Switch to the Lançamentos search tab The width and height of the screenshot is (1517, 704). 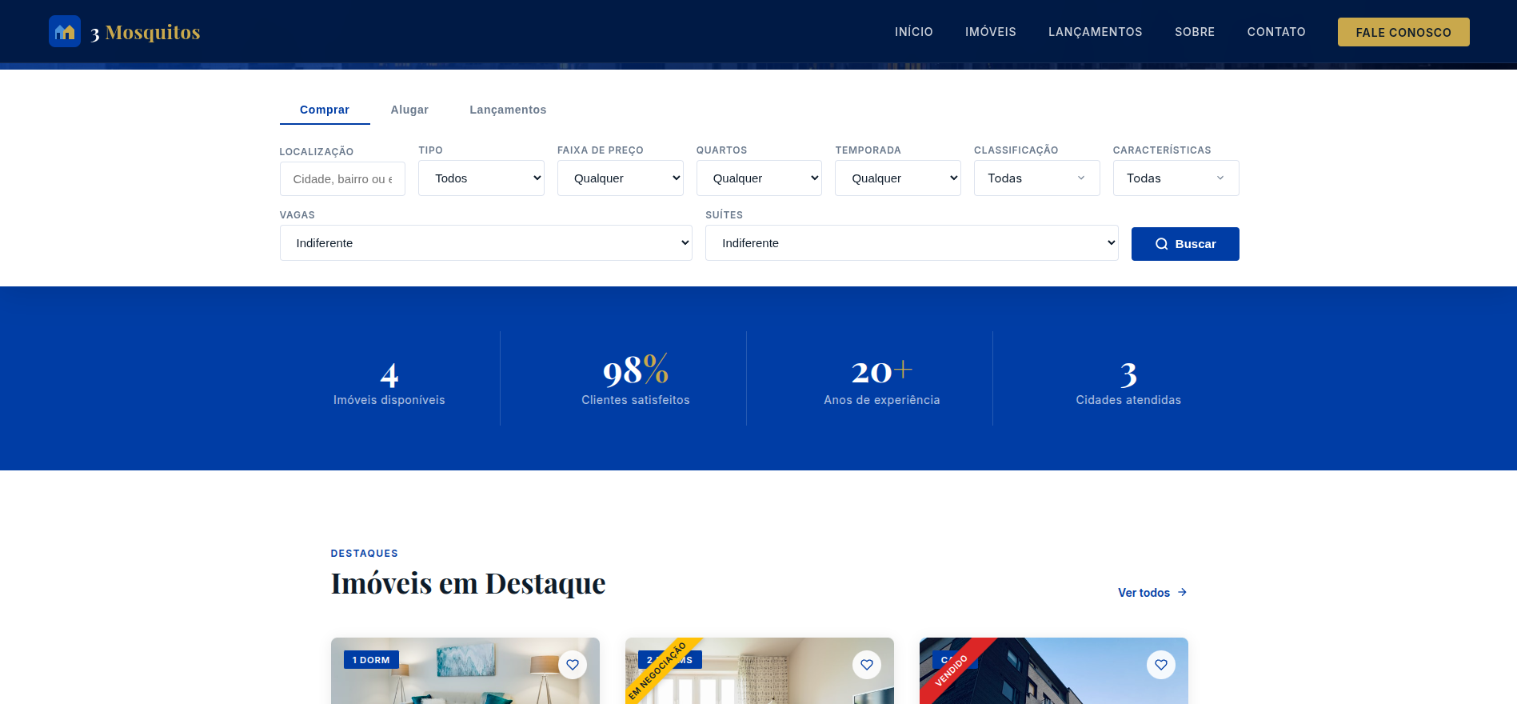click(508, 110)
